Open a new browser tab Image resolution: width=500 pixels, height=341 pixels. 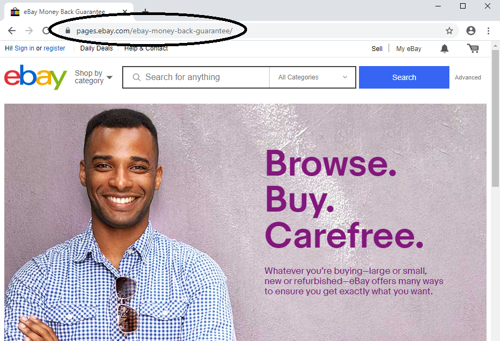(x=145, y=12)
